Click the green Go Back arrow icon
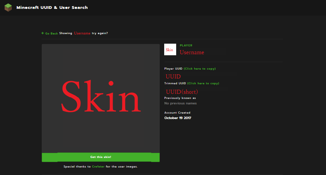Viewport: 326px width, 175px height. [x=43, y=33]
